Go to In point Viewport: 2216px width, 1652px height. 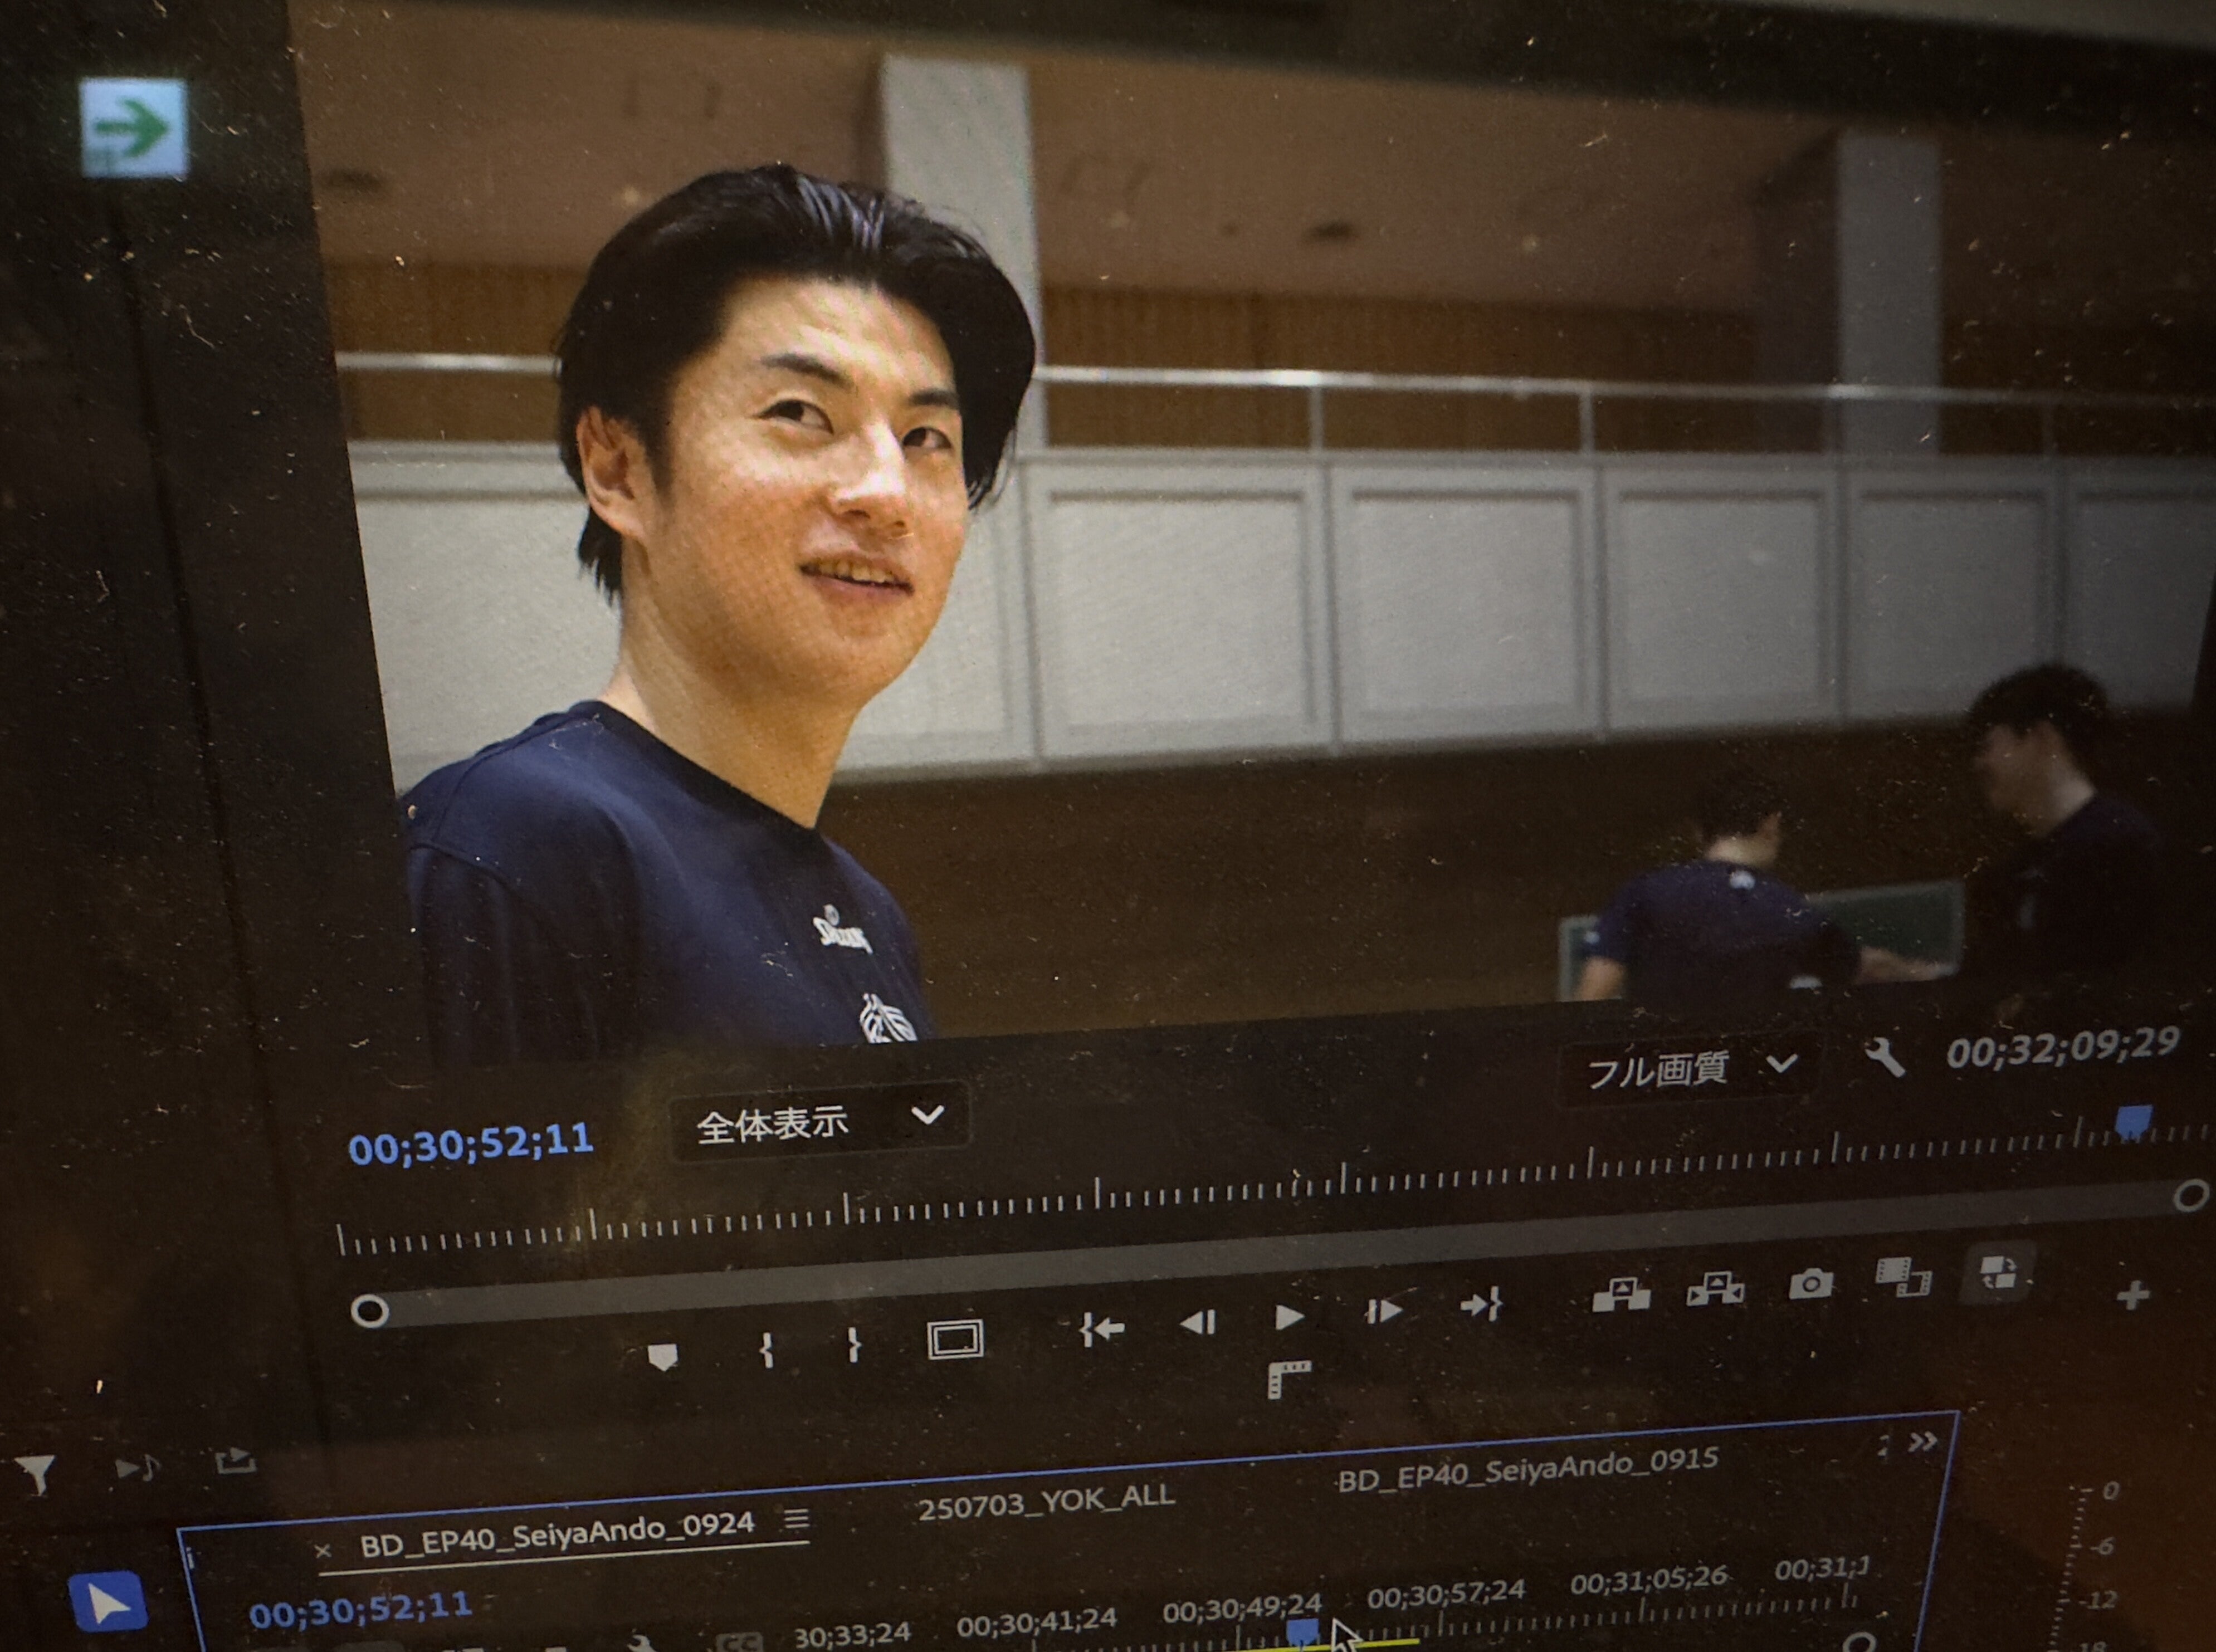pyautogui.click(x=1102, y=1328)
